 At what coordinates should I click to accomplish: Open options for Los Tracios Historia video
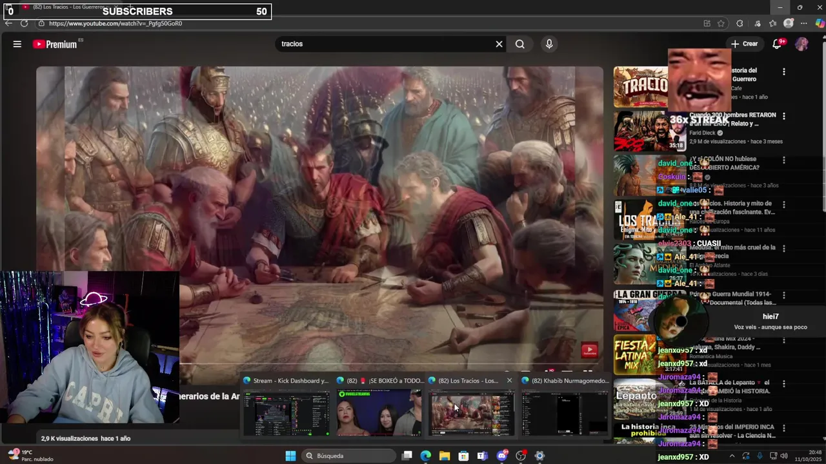(784, 204)
